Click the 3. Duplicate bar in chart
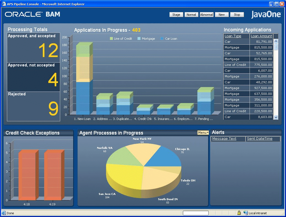This screenshot has width=286, height=217. (x=125, y=103)
